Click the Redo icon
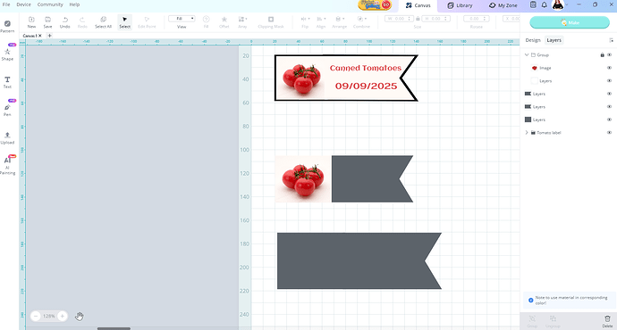The width and height of the screenshot is (617, 330). click(82, 22)
